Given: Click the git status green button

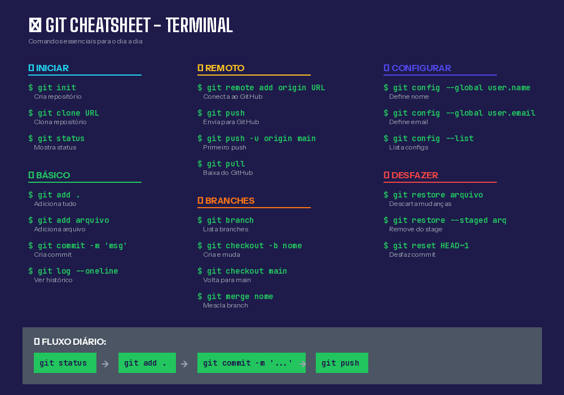Looking at the screenshot, I should 65,363.
